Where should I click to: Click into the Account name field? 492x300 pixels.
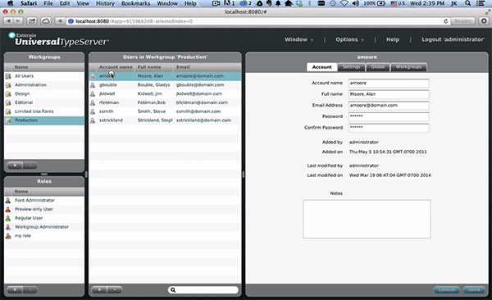click(389, 83)
